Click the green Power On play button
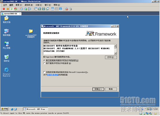This screenshot has height=116, width=160. pos(12,9)
